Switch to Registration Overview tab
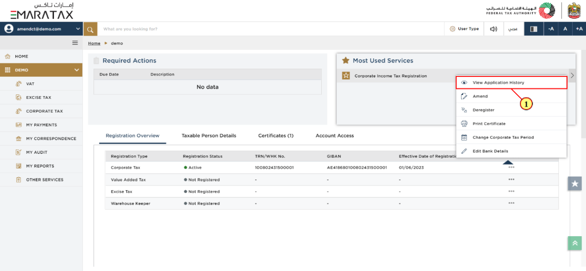 [x=133, y=136]
